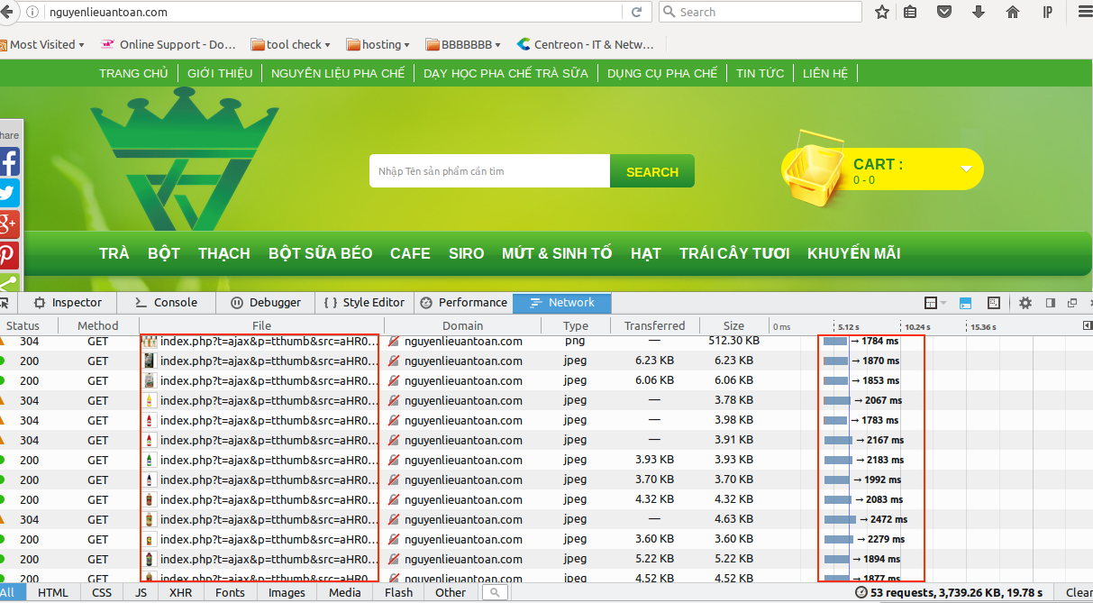1093x603 pixels.
Task: Reload the page using the refresh icon
Action: [636, 12]
